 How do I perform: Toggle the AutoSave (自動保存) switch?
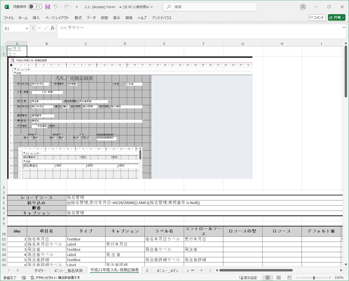35,7
